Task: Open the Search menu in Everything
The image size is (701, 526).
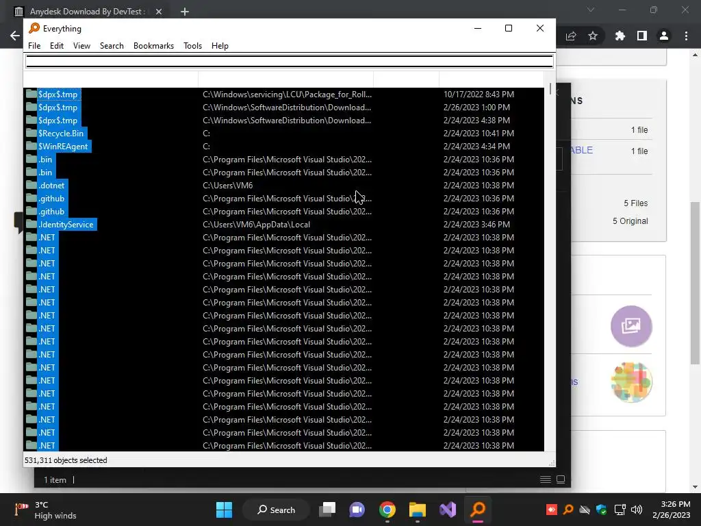Action: (112, 46)
